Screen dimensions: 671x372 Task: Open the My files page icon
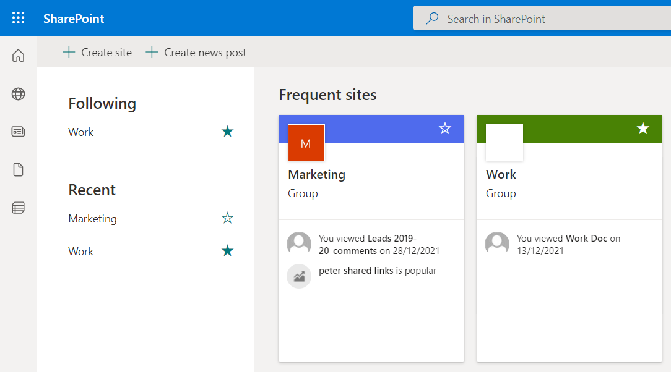tap(18, 169)
